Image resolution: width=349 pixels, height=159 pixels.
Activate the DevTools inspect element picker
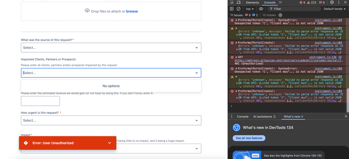point(232,2)
